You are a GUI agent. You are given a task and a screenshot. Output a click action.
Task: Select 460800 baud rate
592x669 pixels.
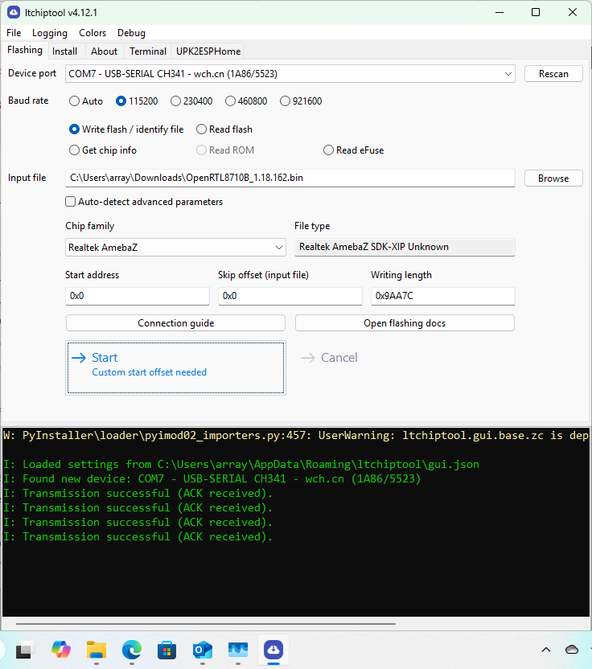tap(246, 101)
